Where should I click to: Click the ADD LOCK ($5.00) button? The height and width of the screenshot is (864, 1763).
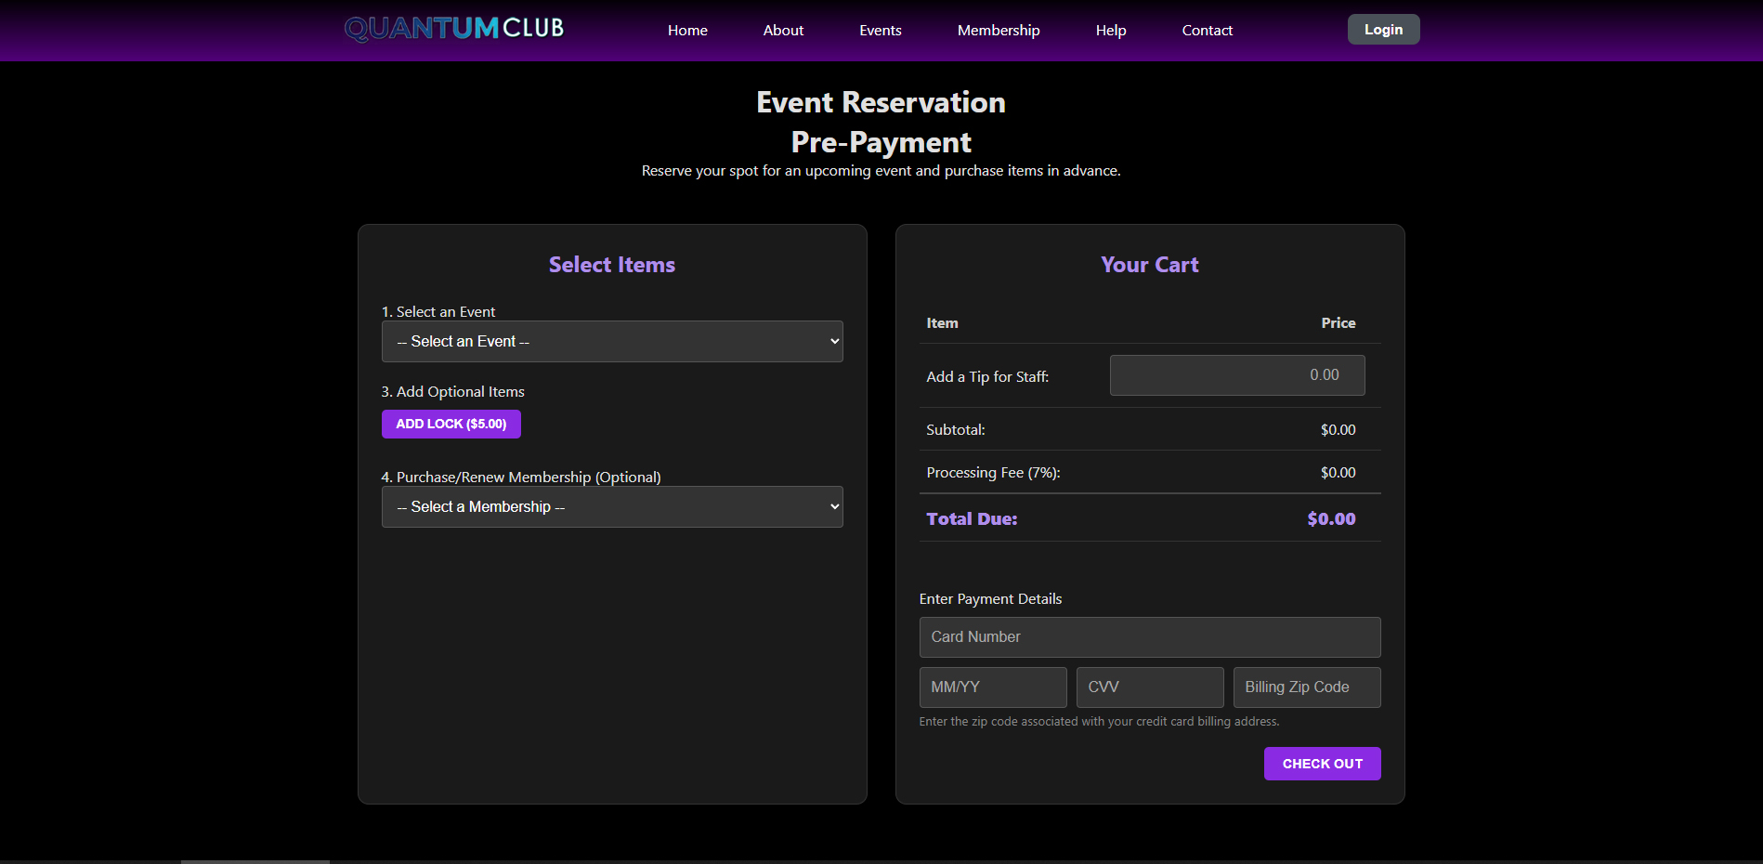pos(451,424)
